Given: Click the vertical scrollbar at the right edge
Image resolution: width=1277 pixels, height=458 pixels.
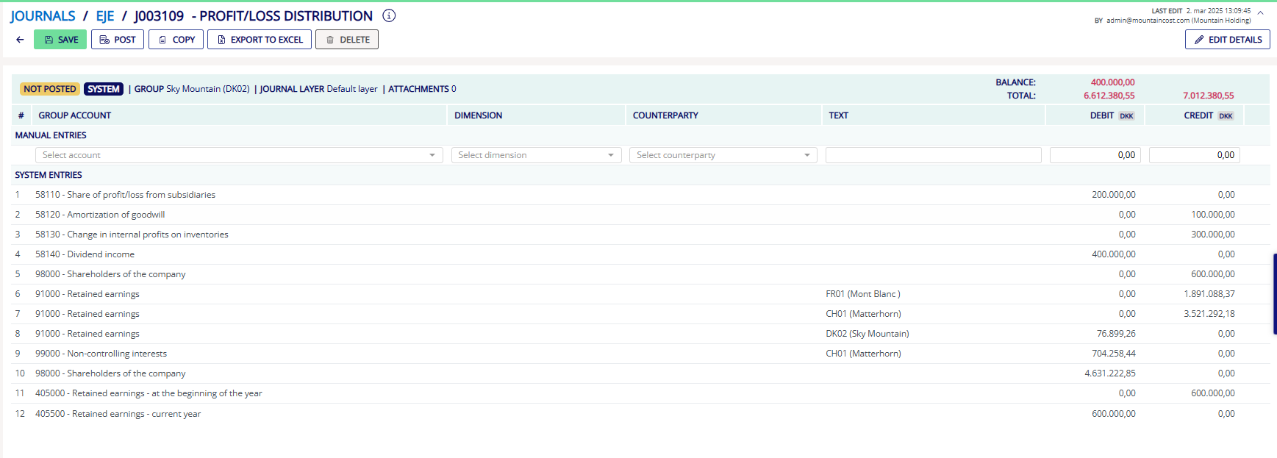Looking at the screenshot, I should click(x=1275, y=294).
